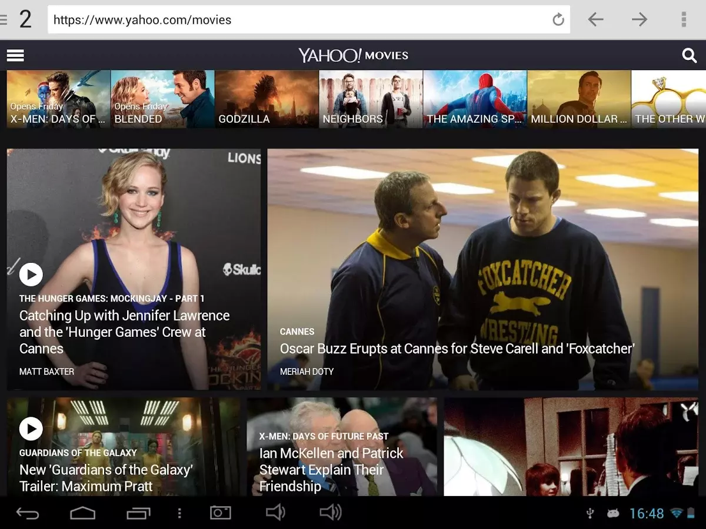This screenshot has width=706, height=529.
Task: Reload the page with refresh icon
Action: click(558, 20)
